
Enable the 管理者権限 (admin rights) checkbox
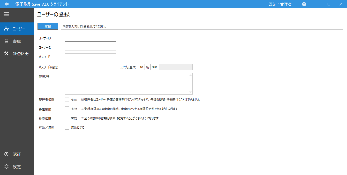pyautogui.click(x=67, y=99)
